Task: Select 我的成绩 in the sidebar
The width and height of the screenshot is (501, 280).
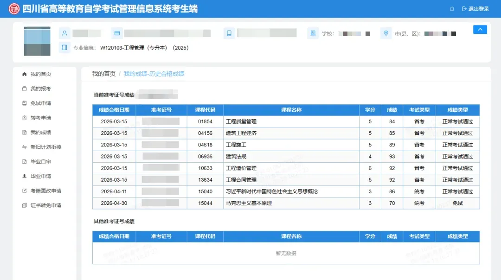Action: pyautogui.click(x=40, y=133)
